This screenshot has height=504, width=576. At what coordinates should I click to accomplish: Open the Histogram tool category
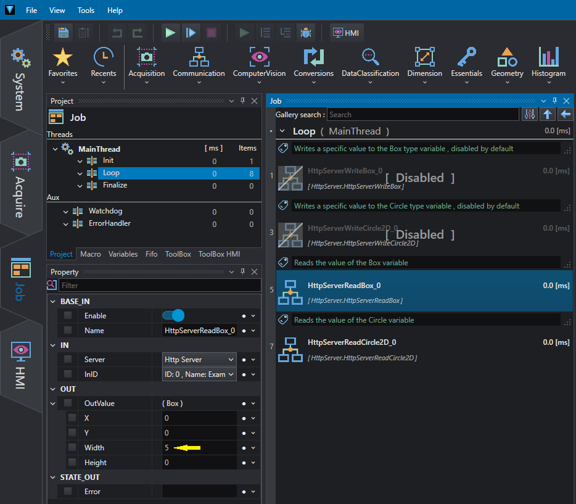point(548,65)
